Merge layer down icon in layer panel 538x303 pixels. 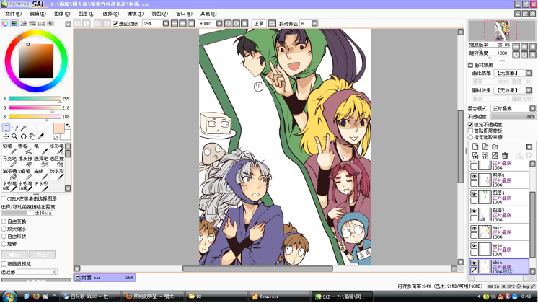point(485,156)
